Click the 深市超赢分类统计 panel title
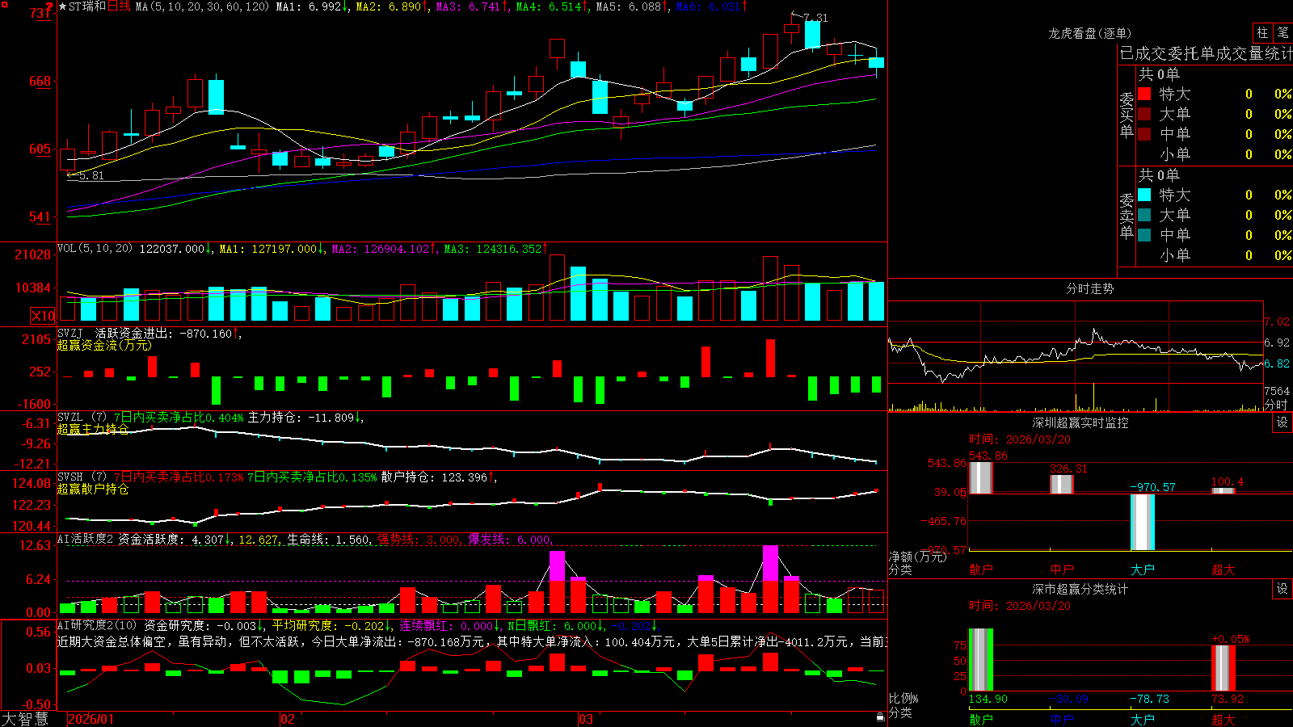 click(x=1080, y=589)
